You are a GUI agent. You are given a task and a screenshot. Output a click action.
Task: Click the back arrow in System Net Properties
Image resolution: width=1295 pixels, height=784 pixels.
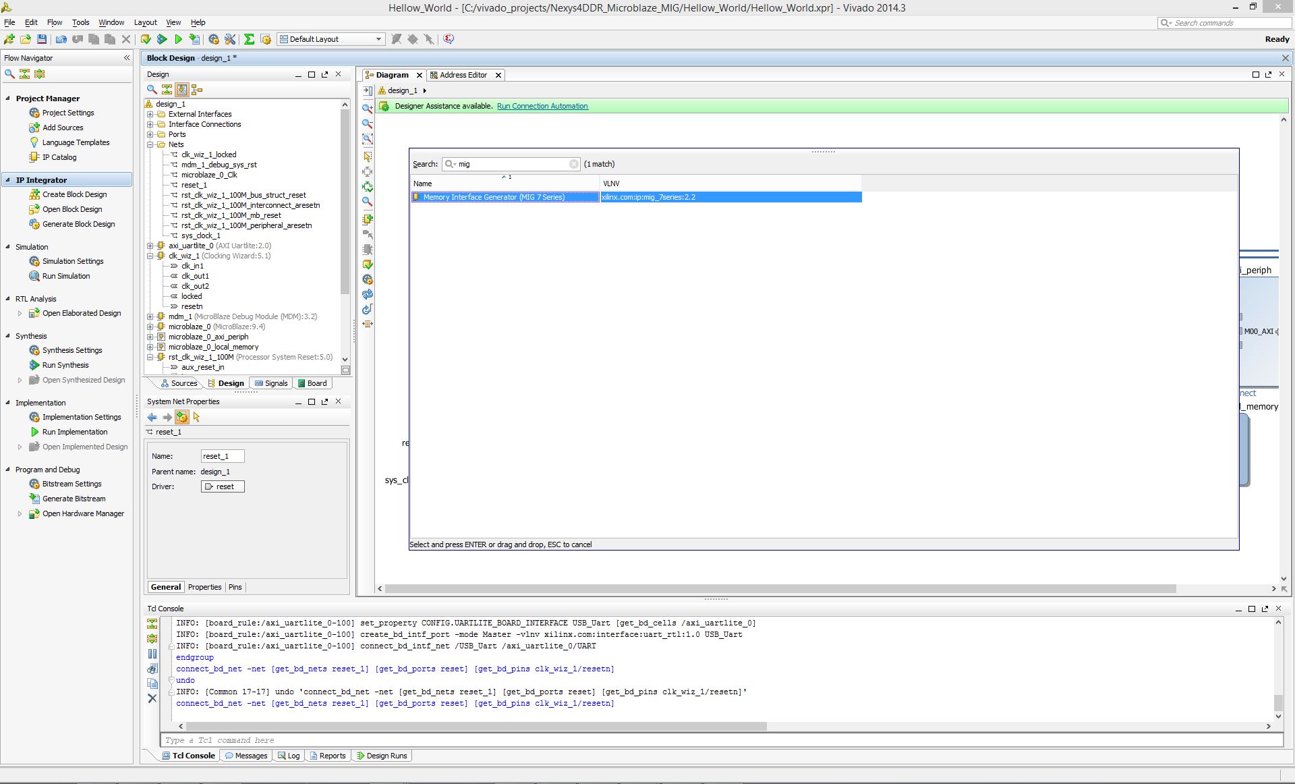pyautogui.click(x=152, y=417)
